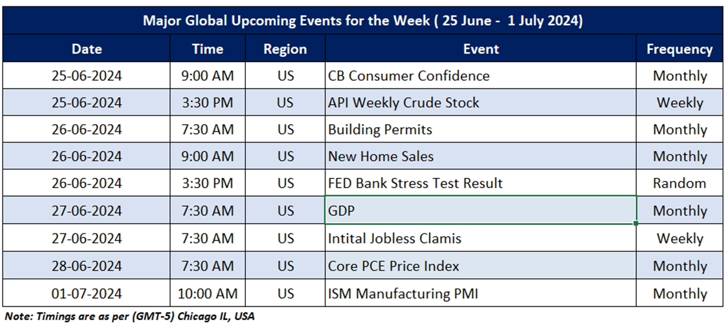Image resolution: width=728 pixels, height=333 pixels.
Task: Select the ISM Manufacturing PMI cell
Action: [x=481, y=294]
